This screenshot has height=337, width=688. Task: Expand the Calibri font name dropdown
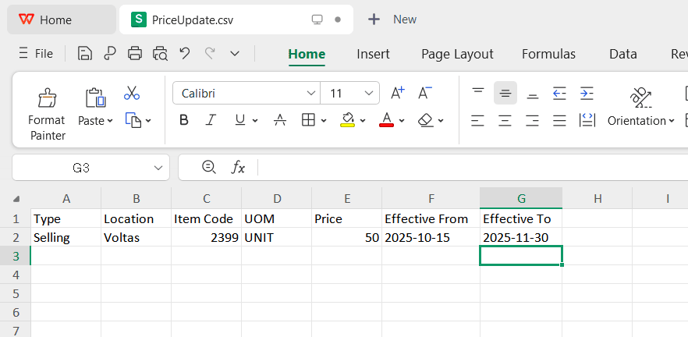point(310,94)
